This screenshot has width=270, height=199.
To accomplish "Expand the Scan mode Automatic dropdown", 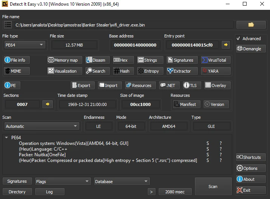I will click(x=42, y=126).
